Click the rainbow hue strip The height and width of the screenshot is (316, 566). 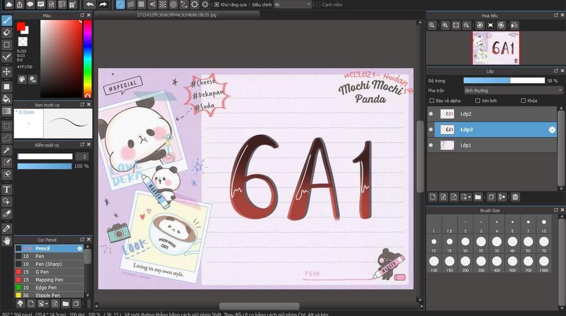point(87,58)
